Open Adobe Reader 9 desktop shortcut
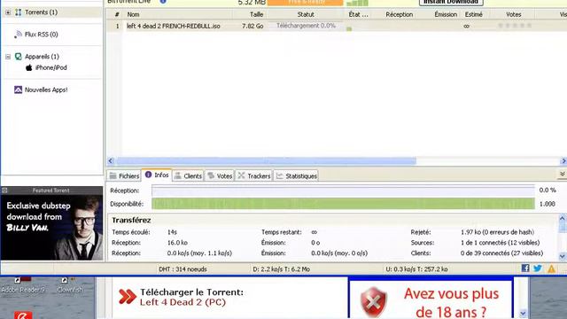 23,285
